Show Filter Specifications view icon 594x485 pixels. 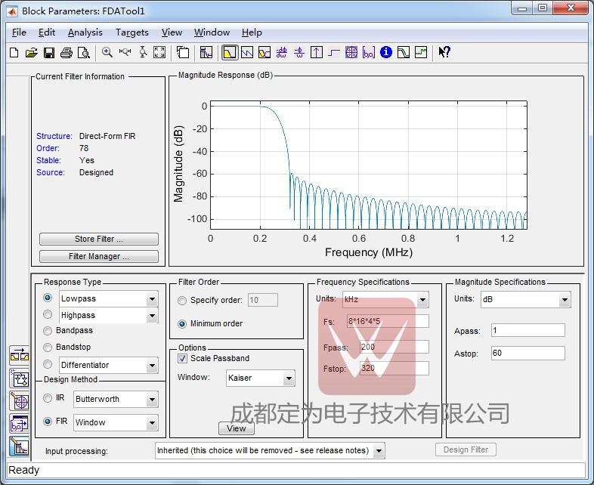click(x=206, y=52)
